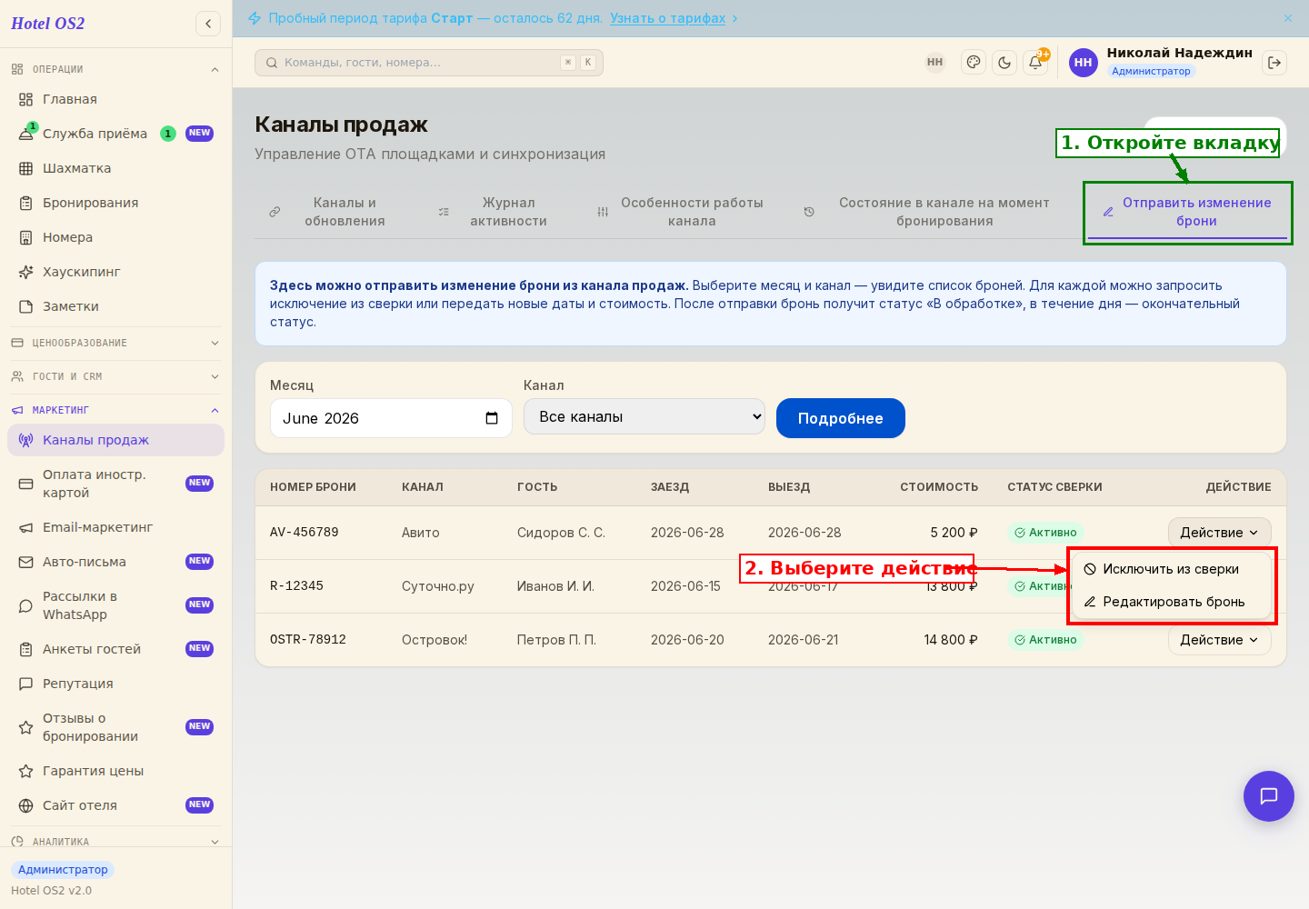Click the logout icon next to user name
The width and height of the screenshot is (1309, 909).
(x=1274, y=63)
